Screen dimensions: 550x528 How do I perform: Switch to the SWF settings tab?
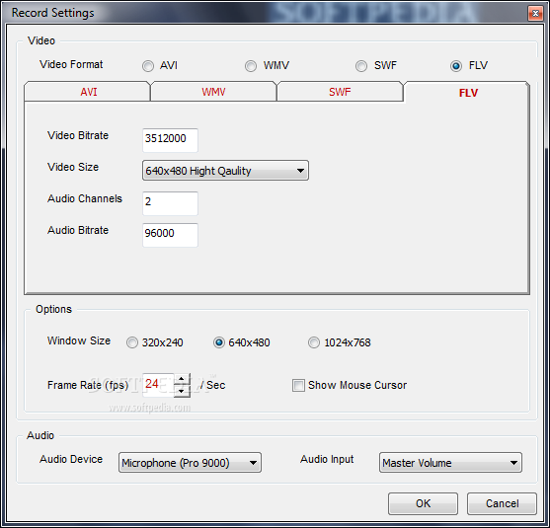[x=340, y=92]
